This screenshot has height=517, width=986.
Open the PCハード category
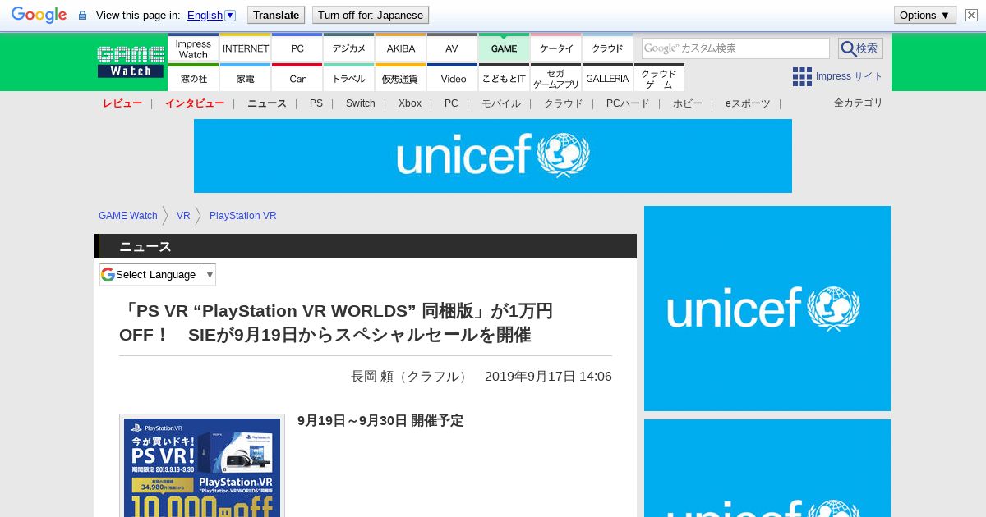click(628, 103)
